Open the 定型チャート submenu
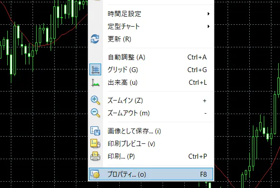 [151, 26]
